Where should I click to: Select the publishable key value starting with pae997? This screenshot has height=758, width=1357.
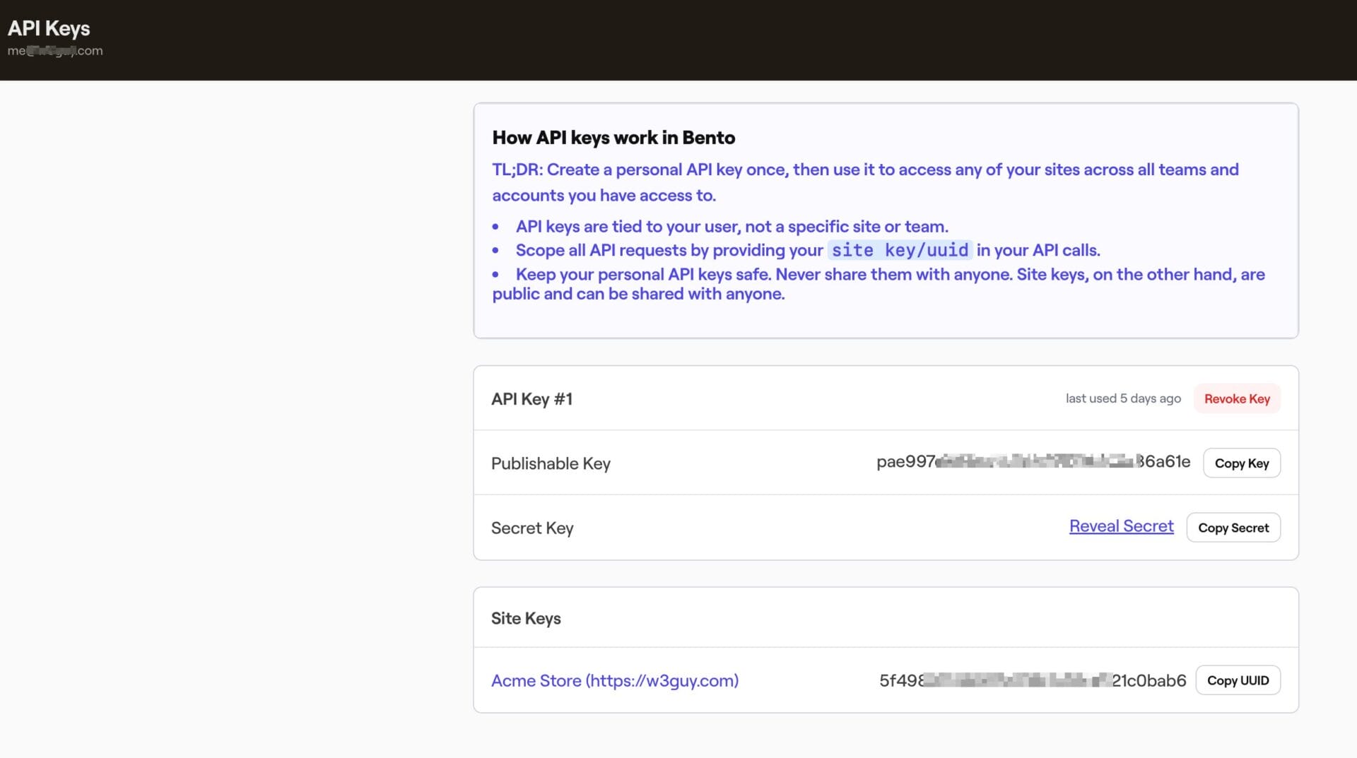coord(1033,462)
